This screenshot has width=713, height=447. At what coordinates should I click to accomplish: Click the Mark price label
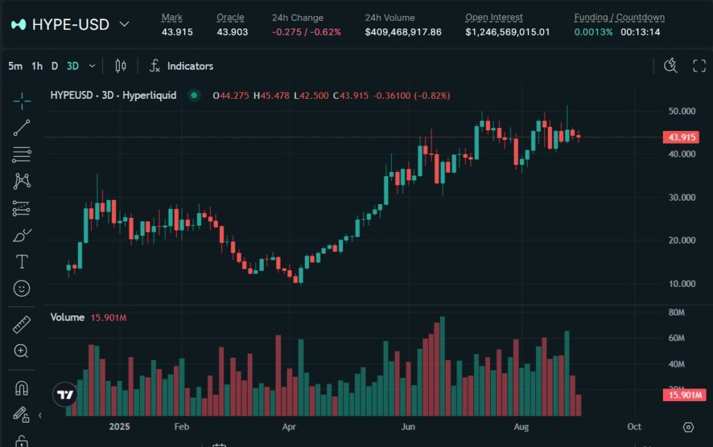pos(172,17)
